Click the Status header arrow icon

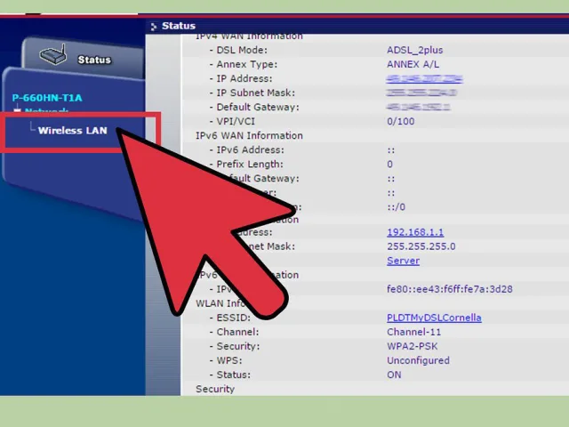click(154, 26)
